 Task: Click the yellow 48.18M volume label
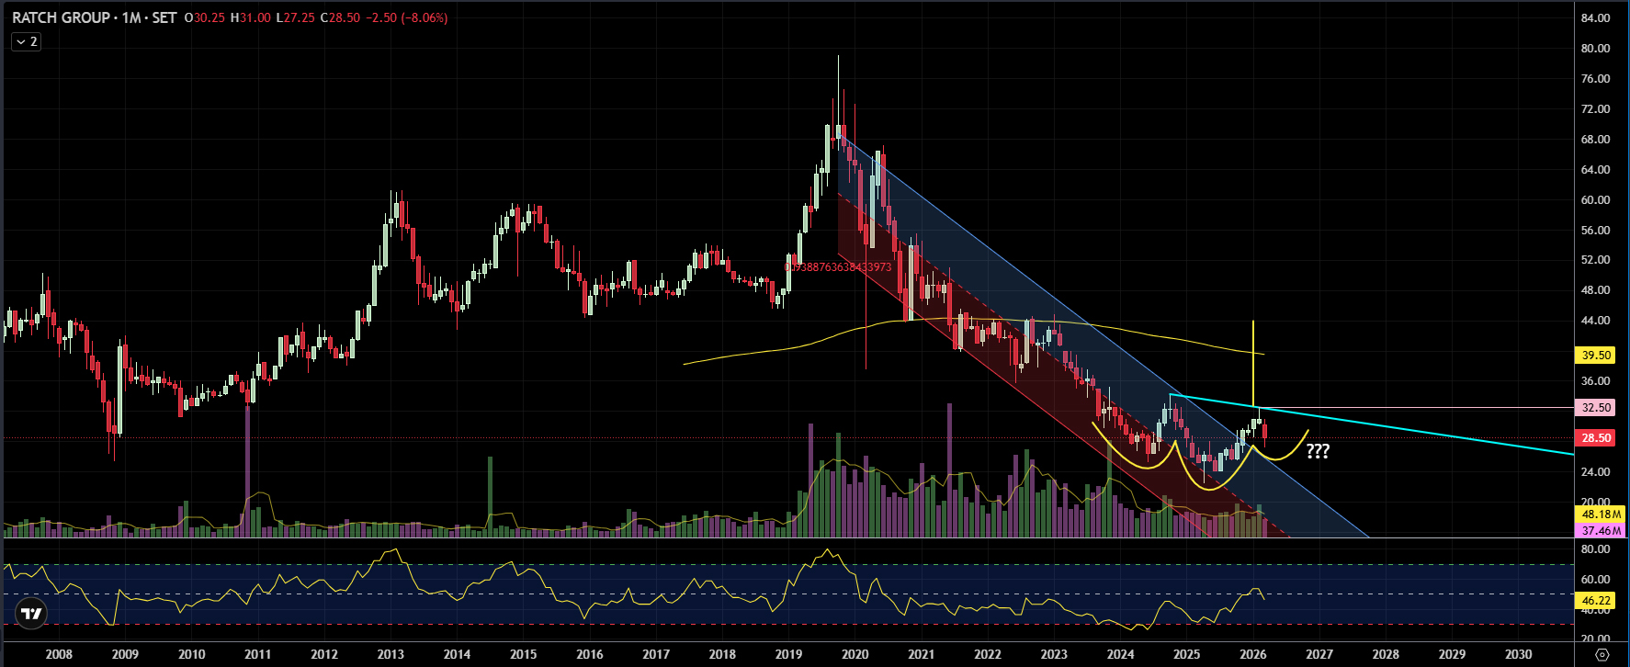point(1600,514)
